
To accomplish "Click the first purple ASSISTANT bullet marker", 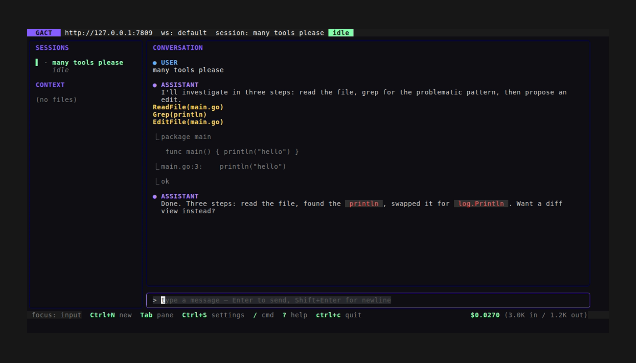I will (154, 85).
